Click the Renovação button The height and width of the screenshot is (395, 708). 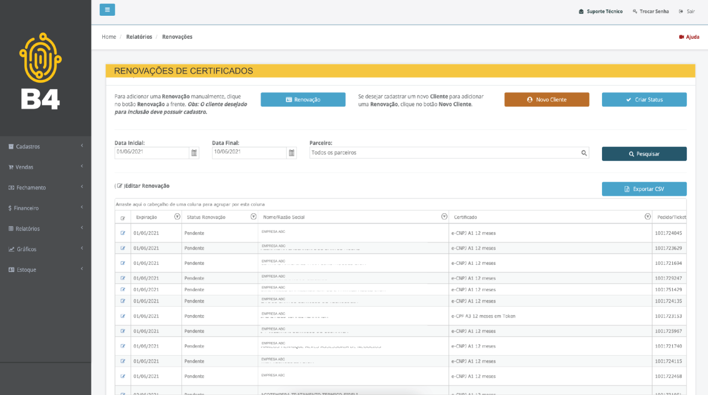coord(303,100)
